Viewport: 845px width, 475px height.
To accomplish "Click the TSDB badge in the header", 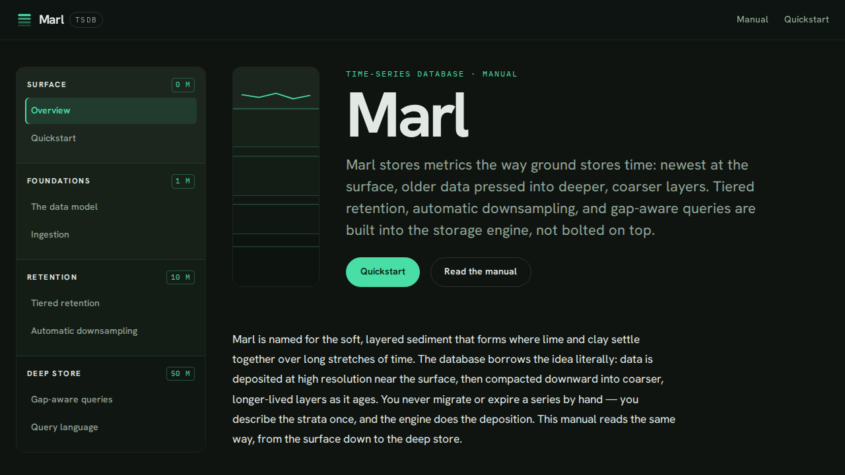I will (x=86, y=20).
